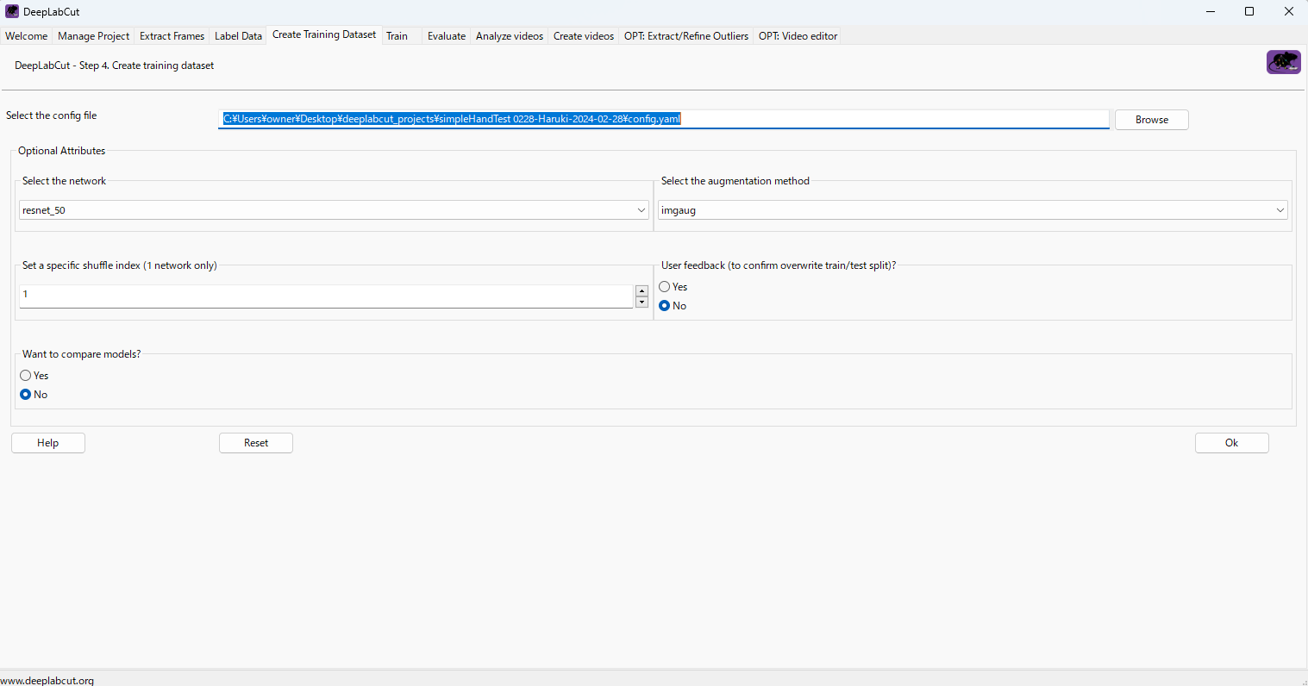Increase the shuffle index with up arrow
The height and width of the screenshot is (686, 1308).
641,290
